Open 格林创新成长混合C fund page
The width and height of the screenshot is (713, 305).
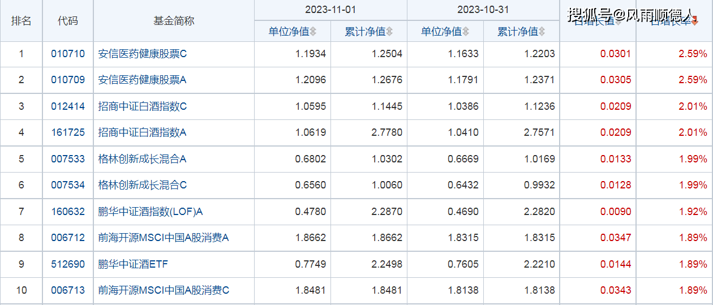[x=142, y=185]
